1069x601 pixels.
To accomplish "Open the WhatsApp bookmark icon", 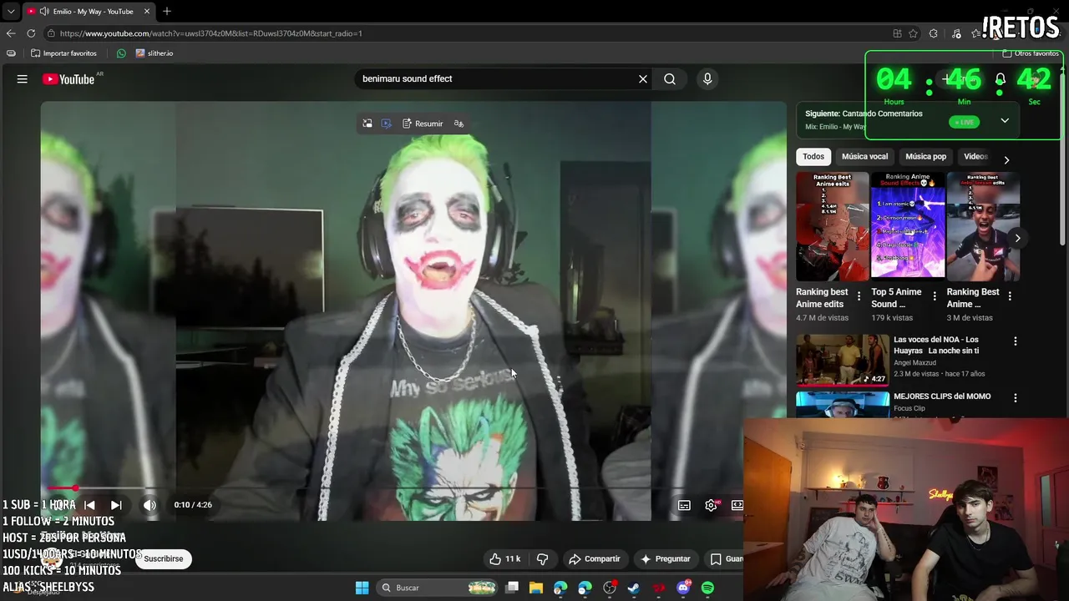I will pyautogui.click(x=121, y=53).
